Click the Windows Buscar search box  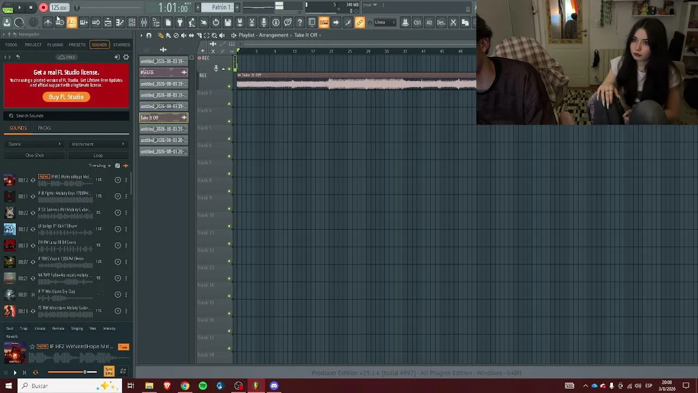(x=71, y=386)
